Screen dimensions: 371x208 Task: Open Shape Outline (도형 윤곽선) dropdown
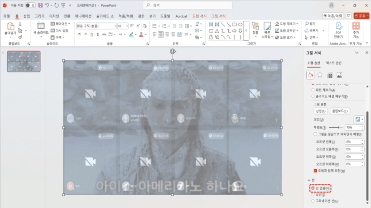tap(287, 30)
